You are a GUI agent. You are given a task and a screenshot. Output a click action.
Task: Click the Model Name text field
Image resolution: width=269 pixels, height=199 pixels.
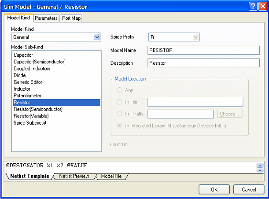coord(203,50)
